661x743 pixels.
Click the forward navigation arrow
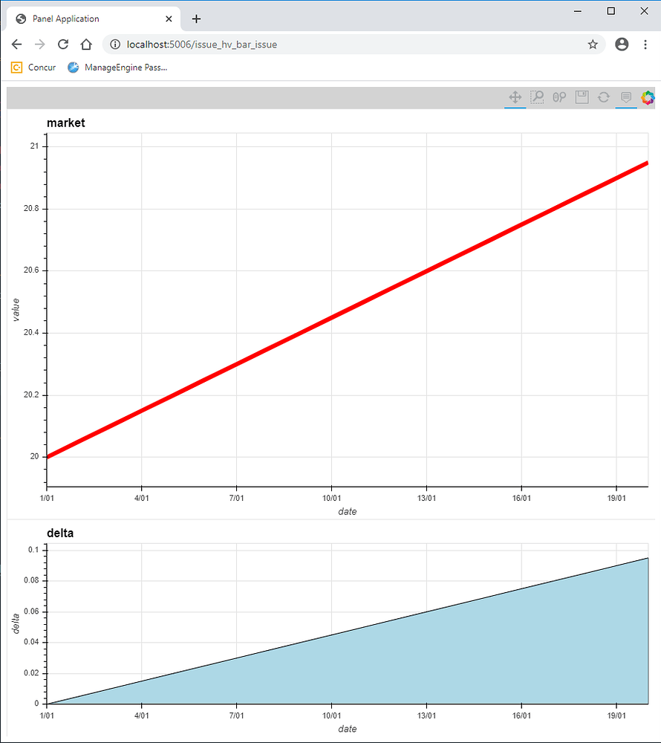[x=39, y=45]
